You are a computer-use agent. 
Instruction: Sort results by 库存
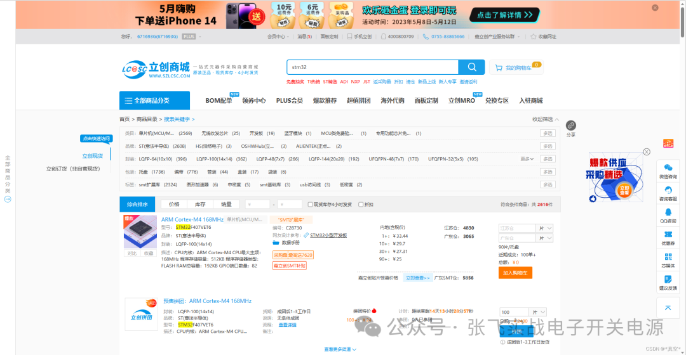click(200, 204)
